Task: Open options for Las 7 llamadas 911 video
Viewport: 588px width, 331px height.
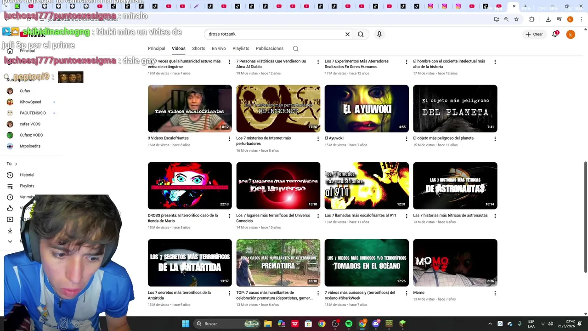Action: (406, 216)
